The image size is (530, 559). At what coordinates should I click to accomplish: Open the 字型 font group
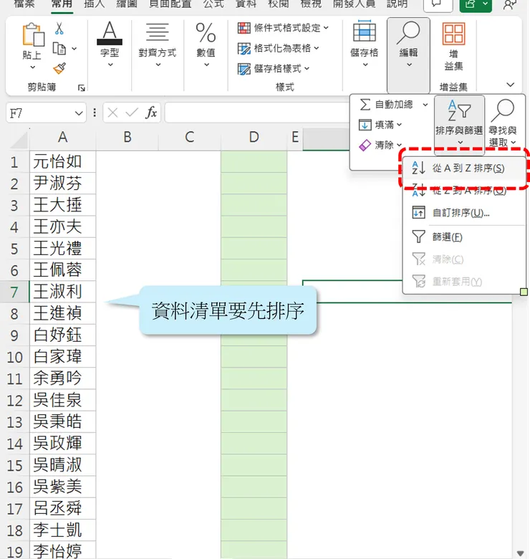110,44
